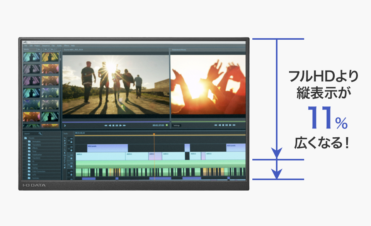This screenshot has height=226, width=371.
Task: Open the Sequence menu
Action: (45, 46)
